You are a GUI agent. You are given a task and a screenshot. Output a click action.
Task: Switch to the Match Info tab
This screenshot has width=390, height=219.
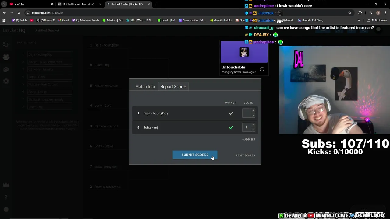click(145, 87)
